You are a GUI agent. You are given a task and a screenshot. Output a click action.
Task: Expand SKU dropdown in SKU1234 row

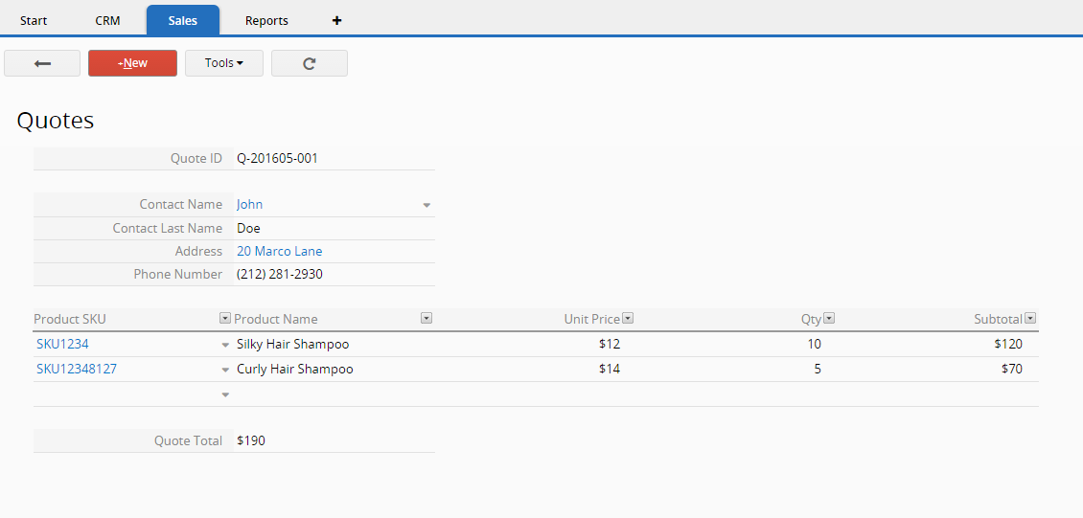pos(225,345)
